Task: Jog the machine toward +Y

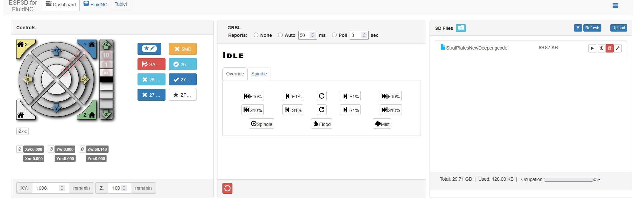Action: tap(56, 51)
